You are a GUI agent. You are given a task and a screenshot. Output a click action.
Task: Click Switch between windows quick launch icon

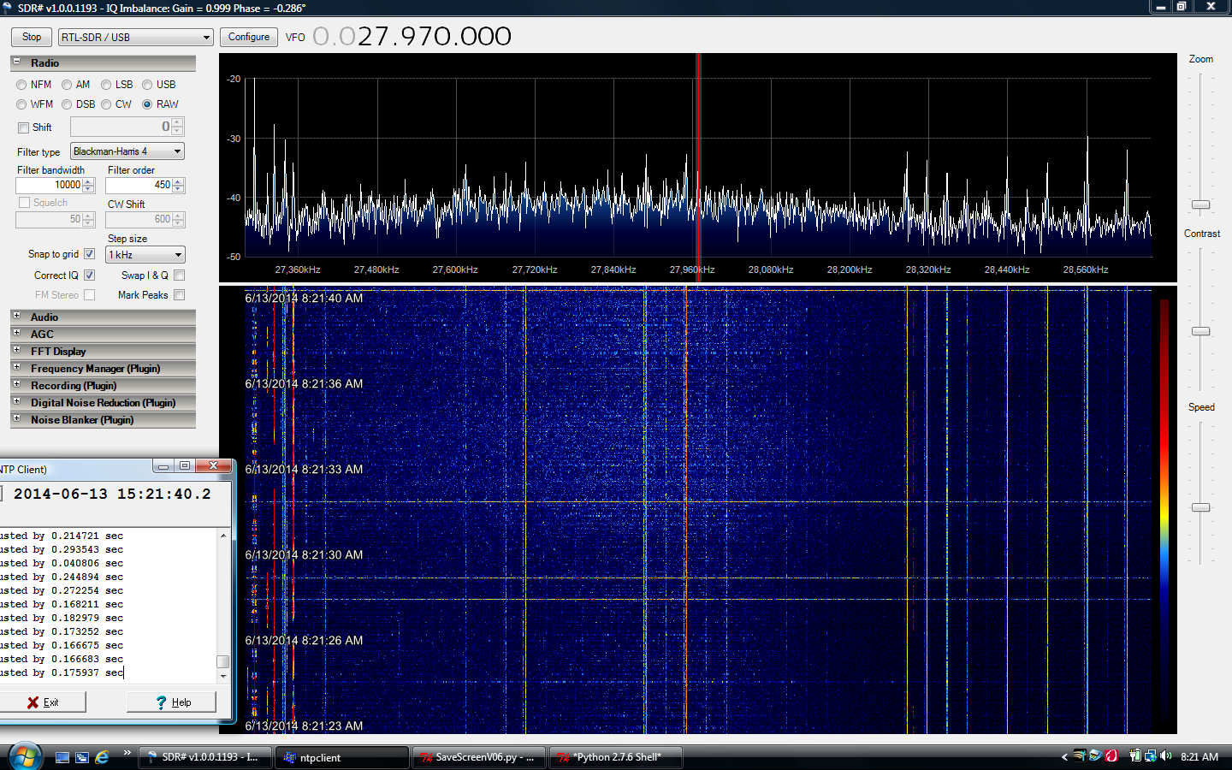tap(82, 757)
